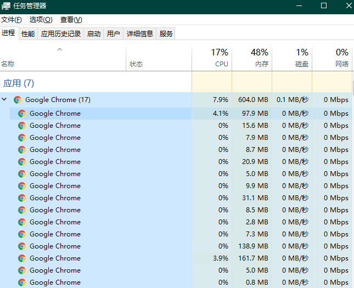Click the Chrome icon in the 8.7 MB row
Screen dimensions: 354x288
(x=22, y=150)
